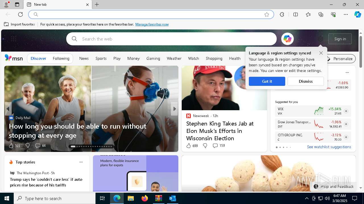Viewport: 364px width, 204px height.
Task: Open Manage favorites now link
Action: 152,24
